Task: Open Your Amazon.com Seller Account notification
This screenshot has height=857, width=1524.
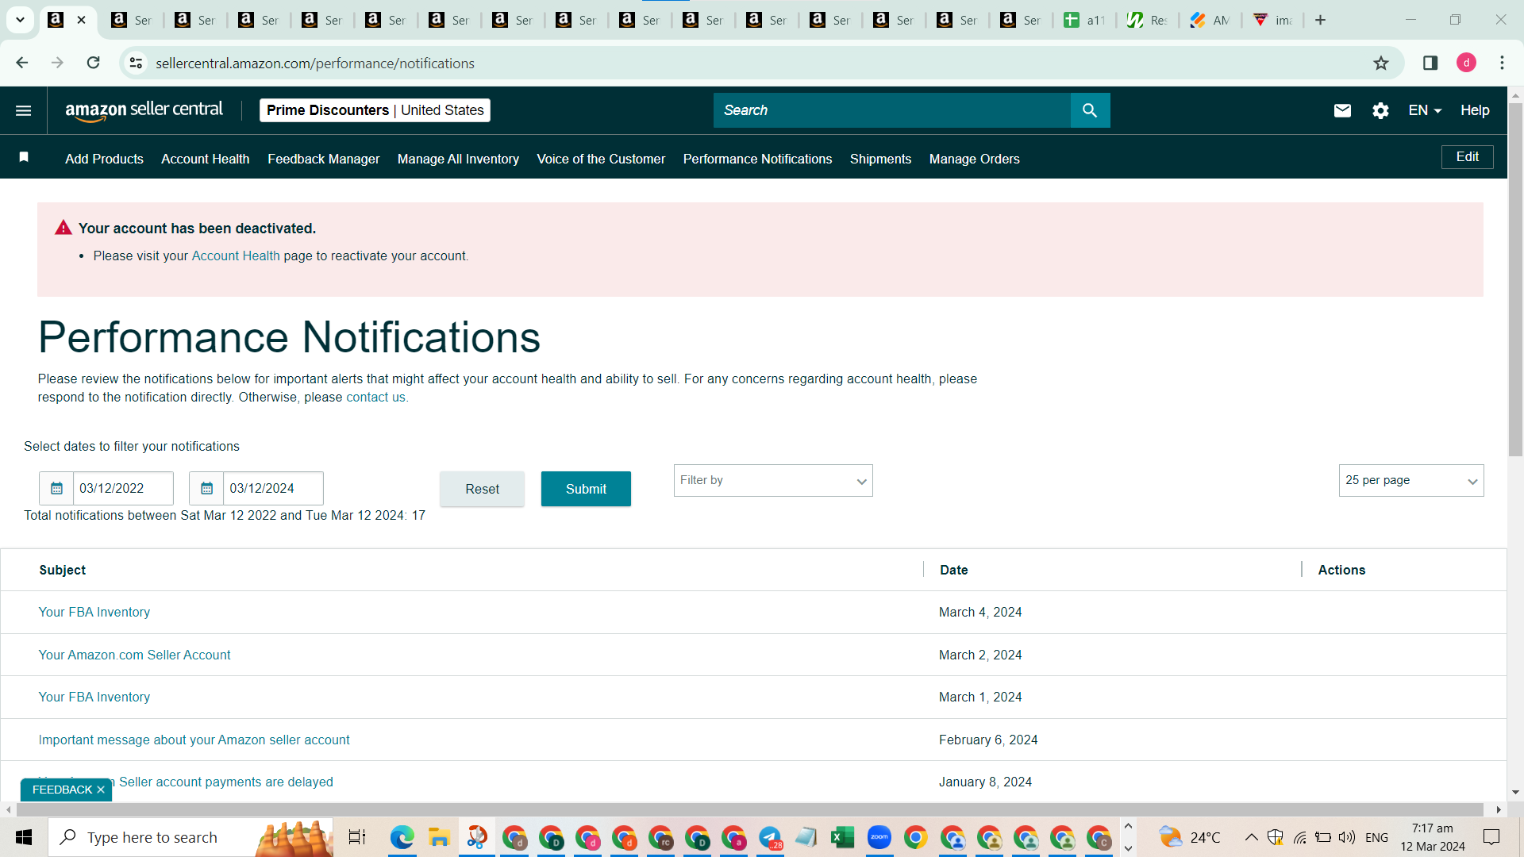Action: click(x=135, y=655)
